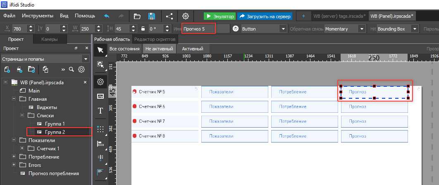Click the green Эмулятор button
This screenshot has height=185, width=439.
coord(219,17)
